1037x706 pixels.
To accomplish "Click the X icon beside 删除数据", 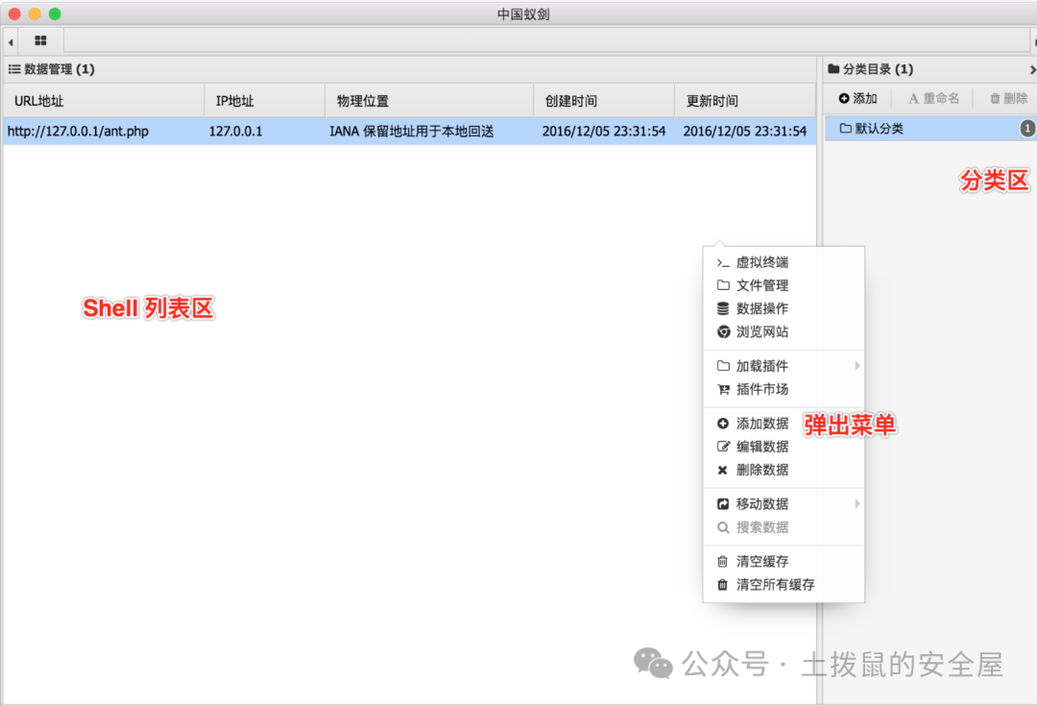I will (x=722, y=471).
